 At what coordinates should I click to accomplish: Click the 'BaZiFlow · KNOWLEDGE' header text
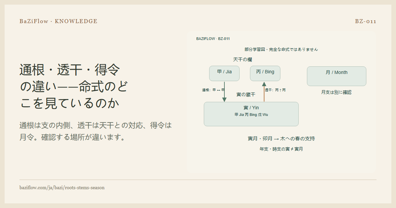(x=58, y=21)
